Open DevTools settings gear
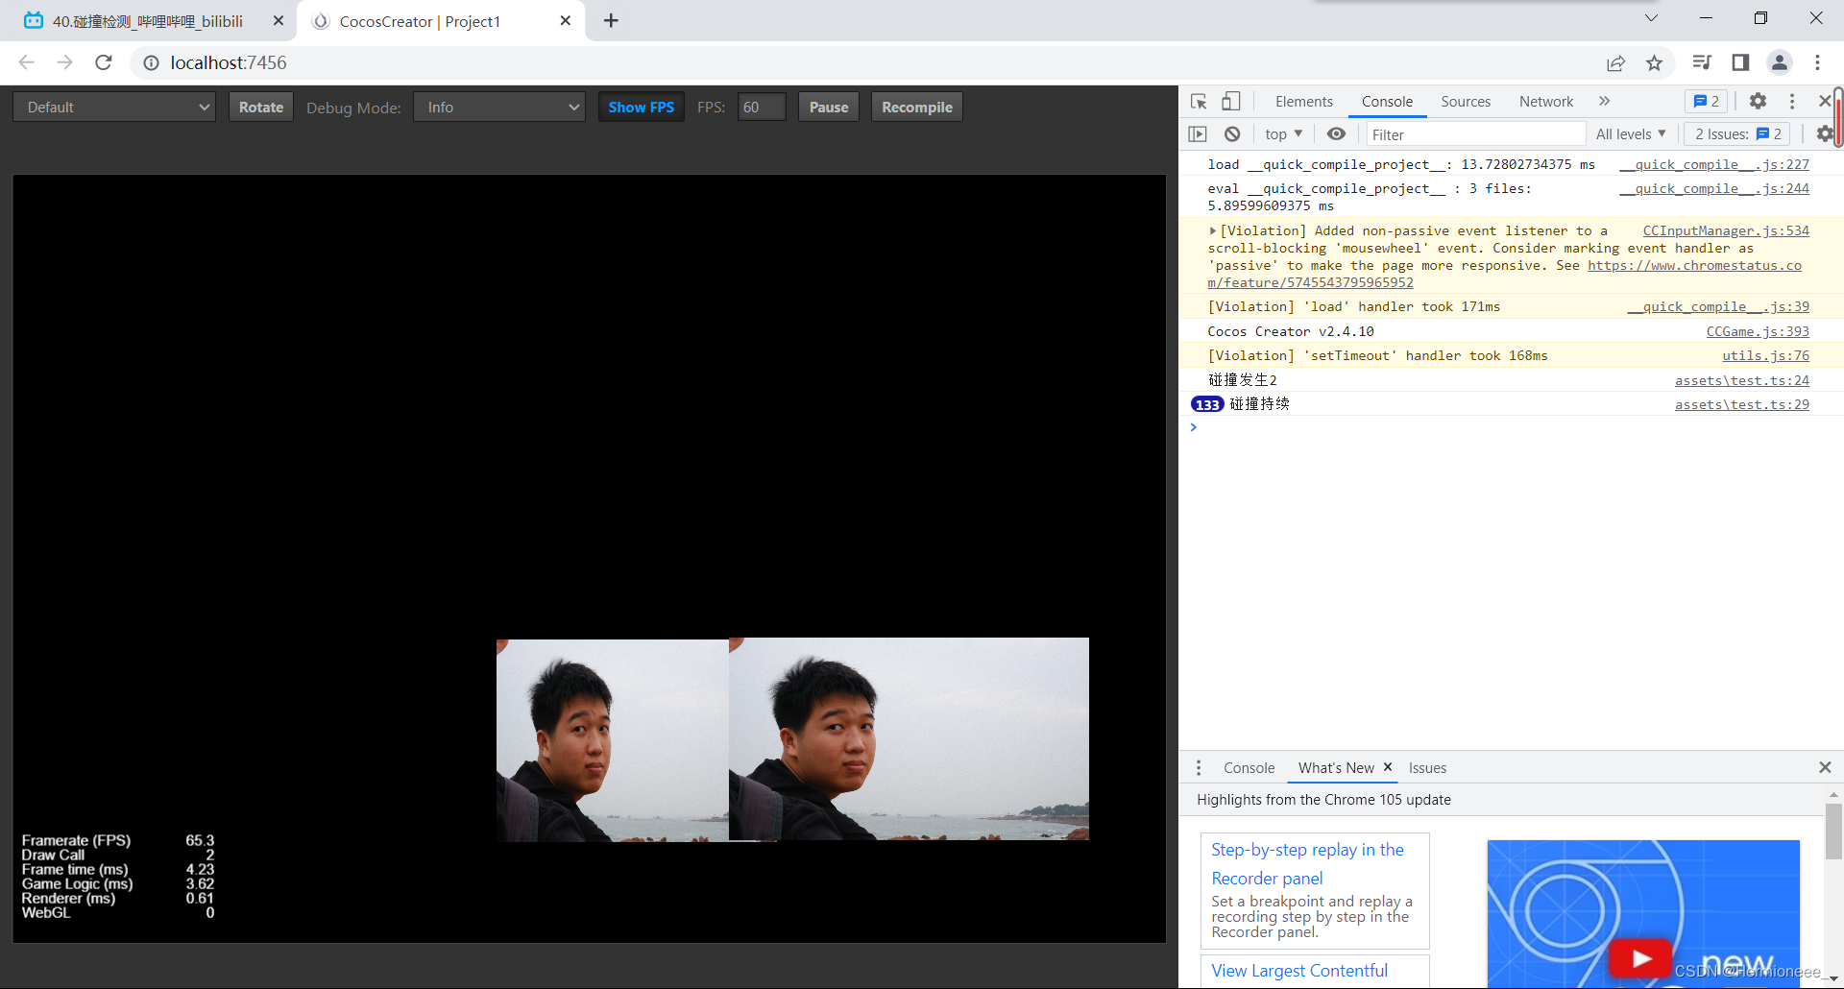 tap(1758, 101)
